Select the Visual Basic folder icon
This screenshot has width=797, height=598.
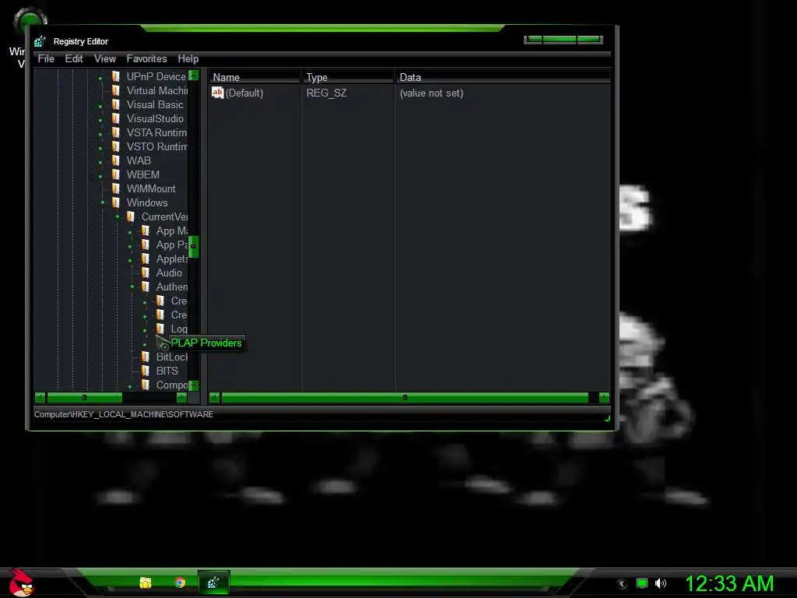[x=116, y=104]
